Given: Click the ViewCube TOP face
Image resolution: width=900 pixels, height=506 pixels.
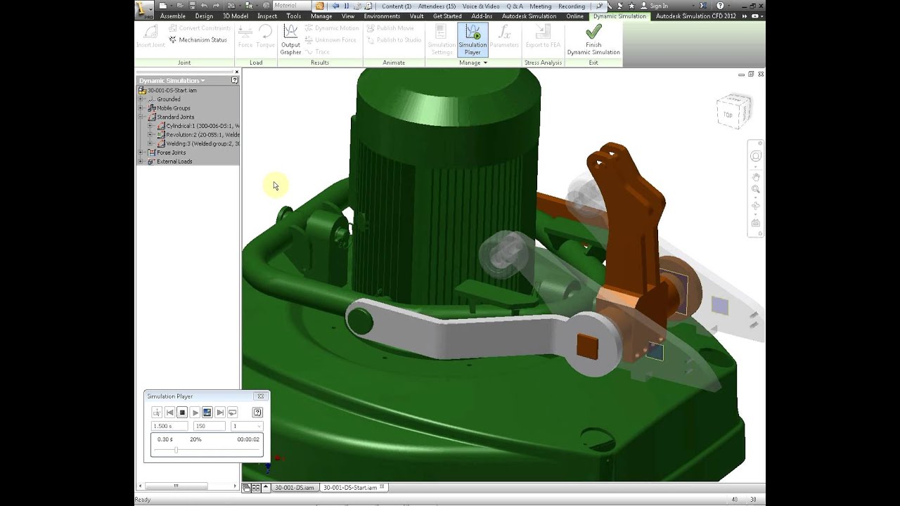Looking at the screenshot, I should pos(729,115).
